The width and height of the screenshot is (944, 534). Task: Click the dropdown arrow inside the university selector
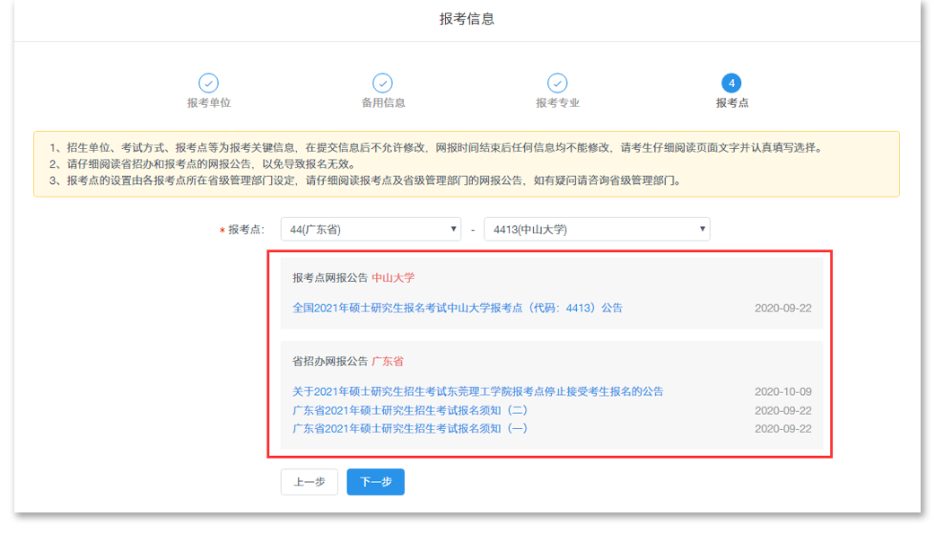pos(701,229)
